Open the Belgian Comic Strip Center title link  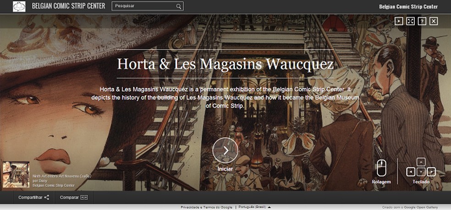click(68, 6)
